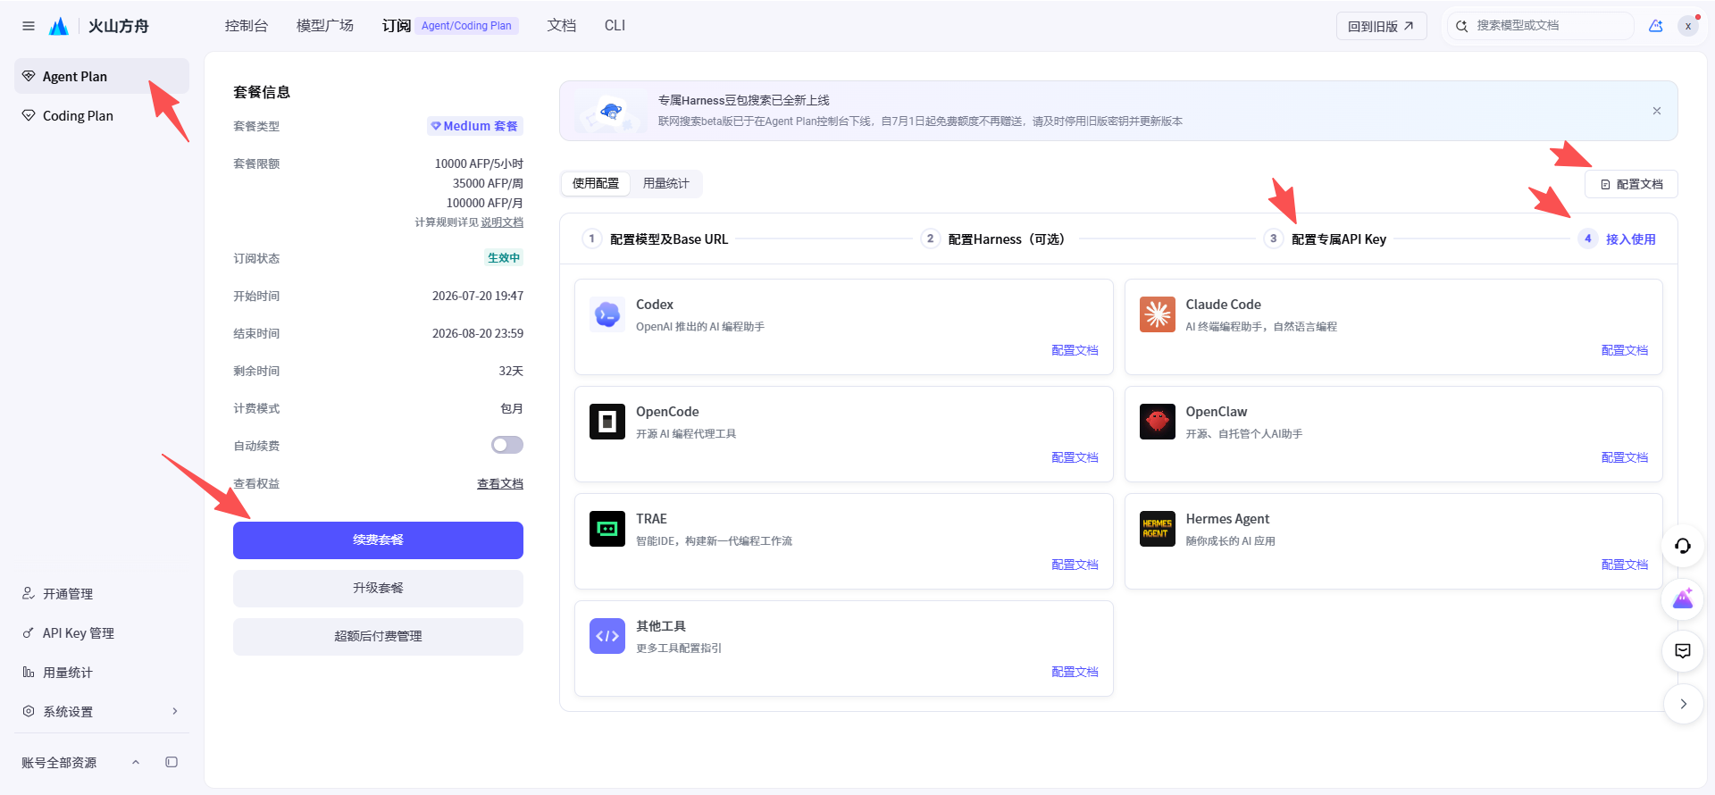Open the hamburger menu icon
1715x795 pixels.
click(x=29, y=26)
